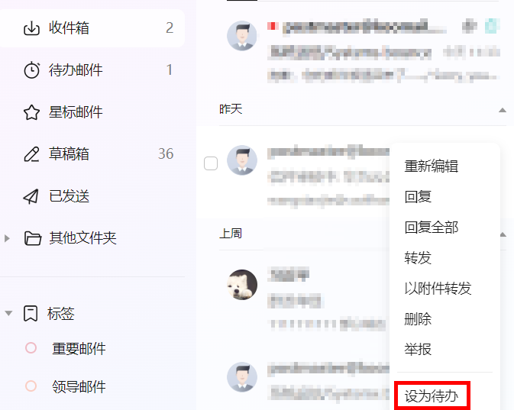
Task: Click the 已发送 paper plane icon
Action: tap(31, 196)
